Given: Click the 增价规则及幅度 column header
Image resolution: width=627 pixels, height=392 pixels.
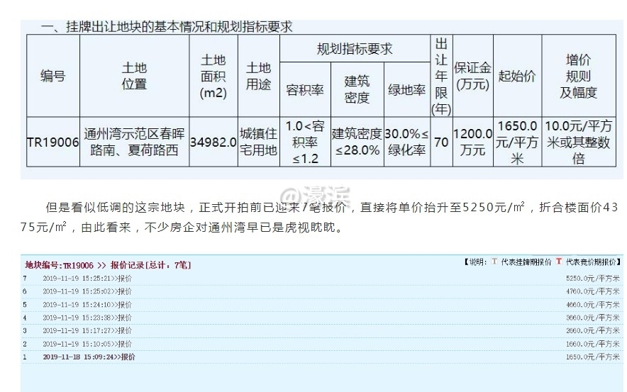Looking at the screenshot, I should coord(578,76).
